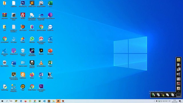Screen dimensions: 183x103
Task: Open Task View from the taskbar
Action: click(11, 101)
